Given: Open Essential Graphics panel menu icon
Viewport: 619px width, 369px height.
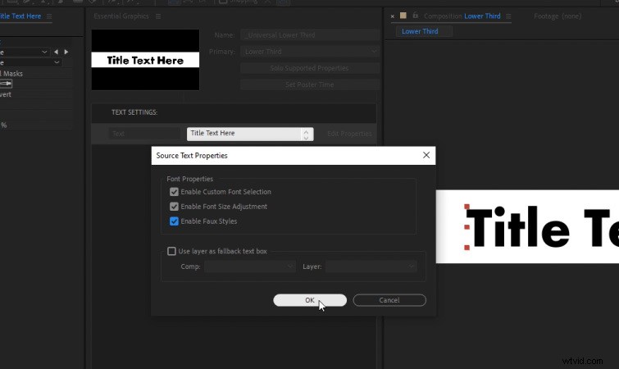Looking at the screenshot, I should (x=158, y=16).
